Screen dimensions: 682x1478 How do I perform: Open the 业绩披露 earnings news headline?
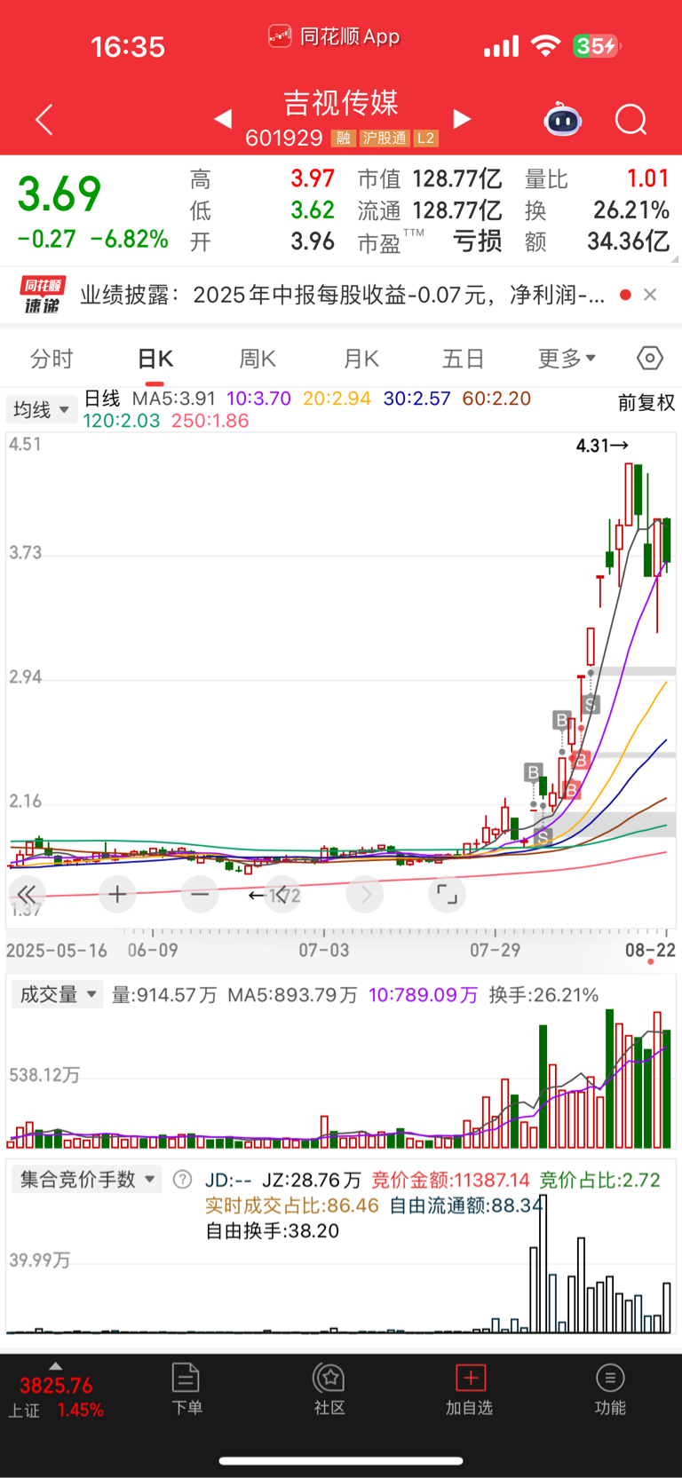(343, 295)
